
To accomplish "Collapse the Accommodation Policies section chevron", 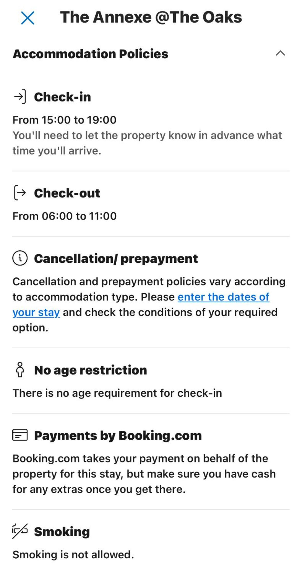I will [280, 53].
